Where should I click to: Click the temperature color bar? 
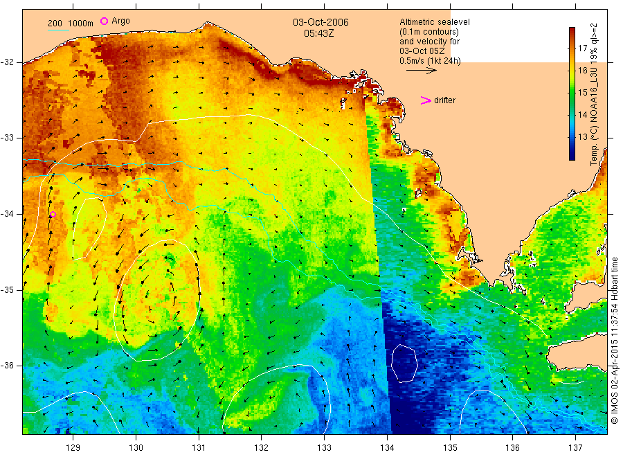[x=572, y=93]
